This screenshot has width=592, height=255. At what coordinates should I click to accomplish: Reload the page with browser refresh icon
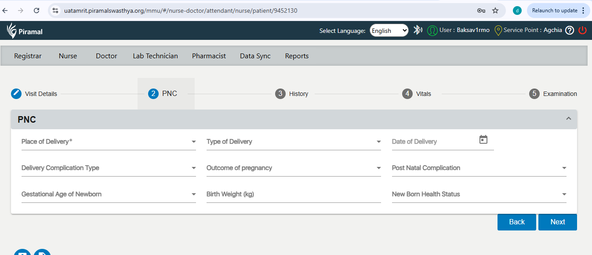tap(36, 11)
